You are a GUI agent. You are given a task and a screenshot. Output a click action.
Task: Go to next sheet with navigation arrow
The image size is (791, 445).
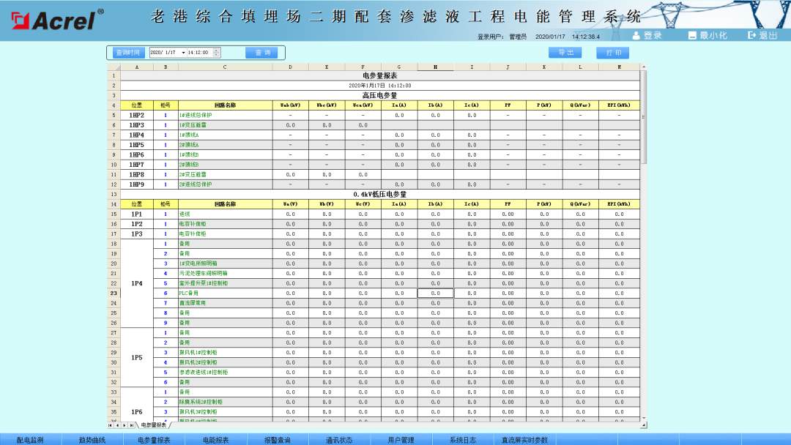[x=124, y=425]
